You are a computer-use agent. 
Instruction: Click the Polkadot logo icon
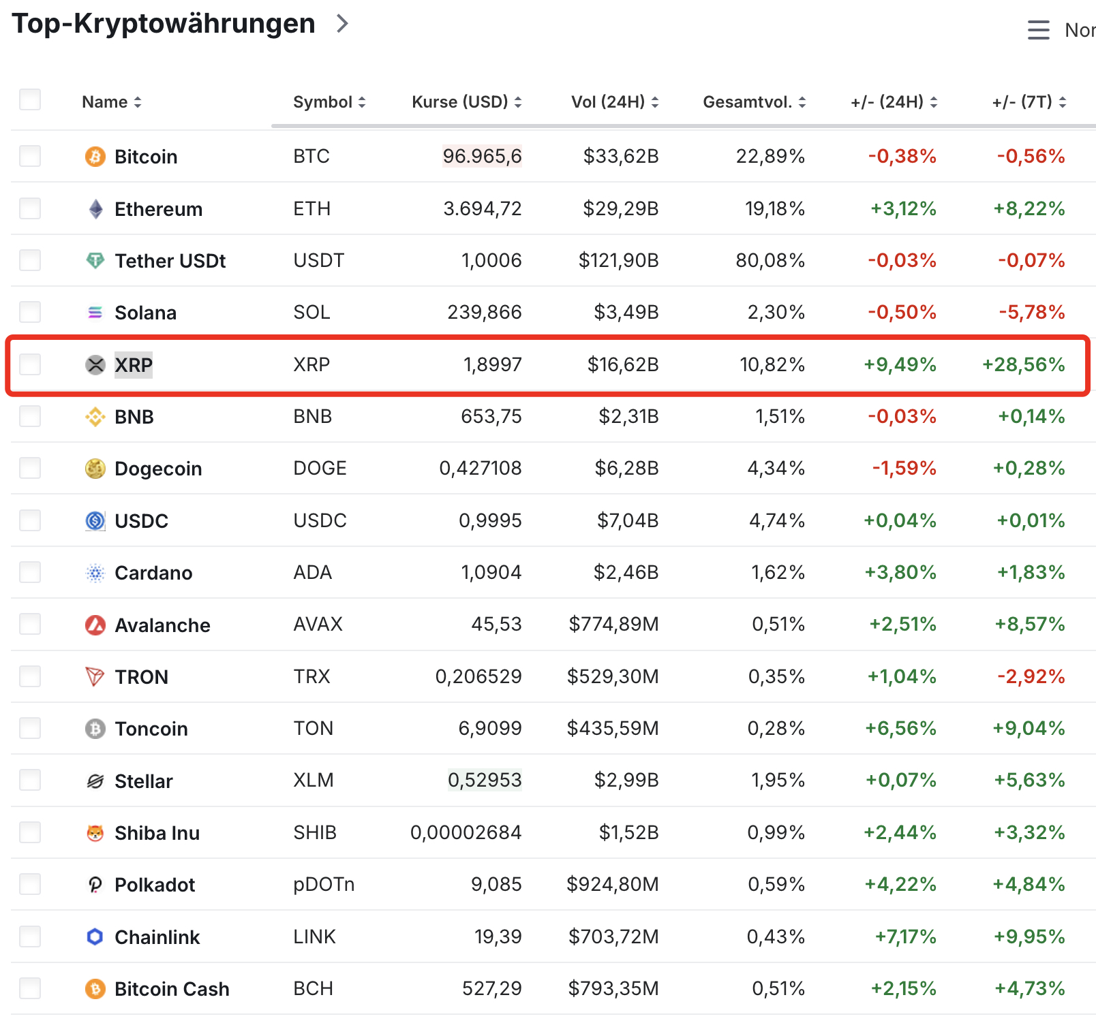(95, 885)
